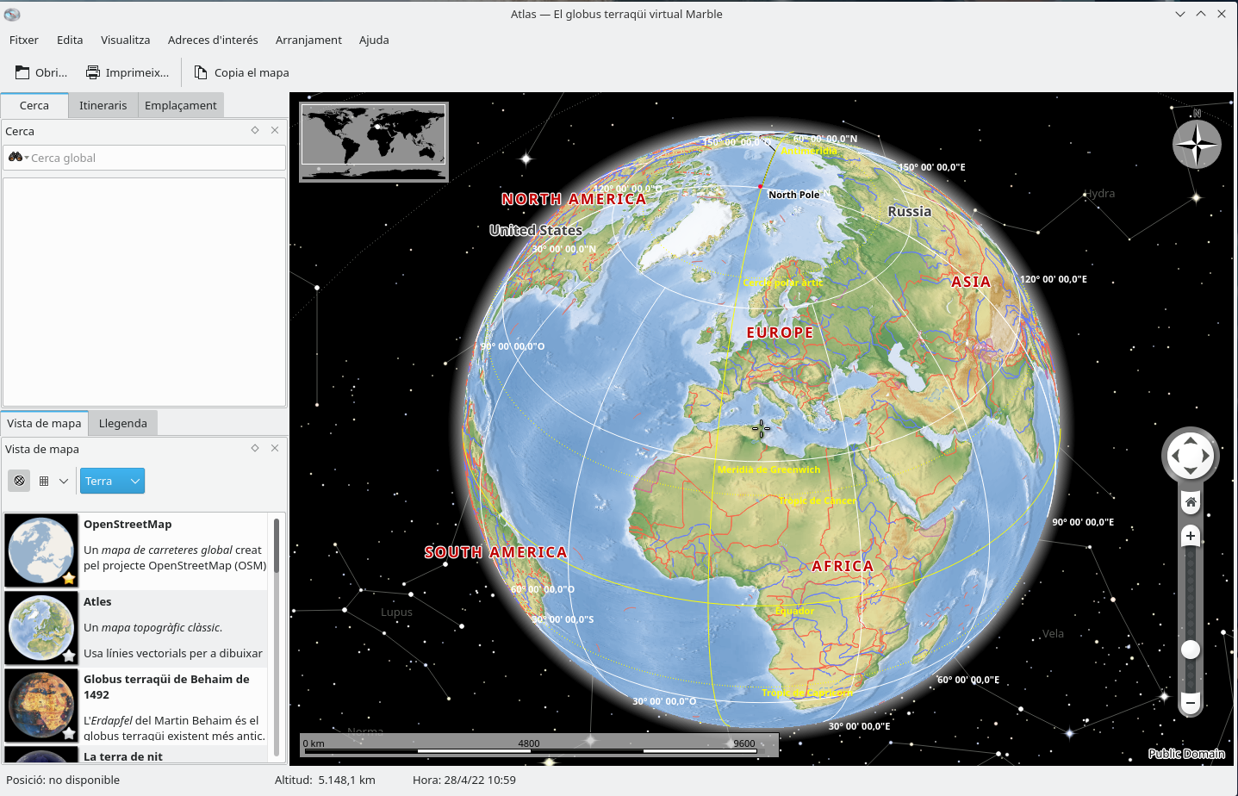The height and width of the screenshot is (796, 1238).
Task: Open the Arranjament menu
Action: [308, 40]
